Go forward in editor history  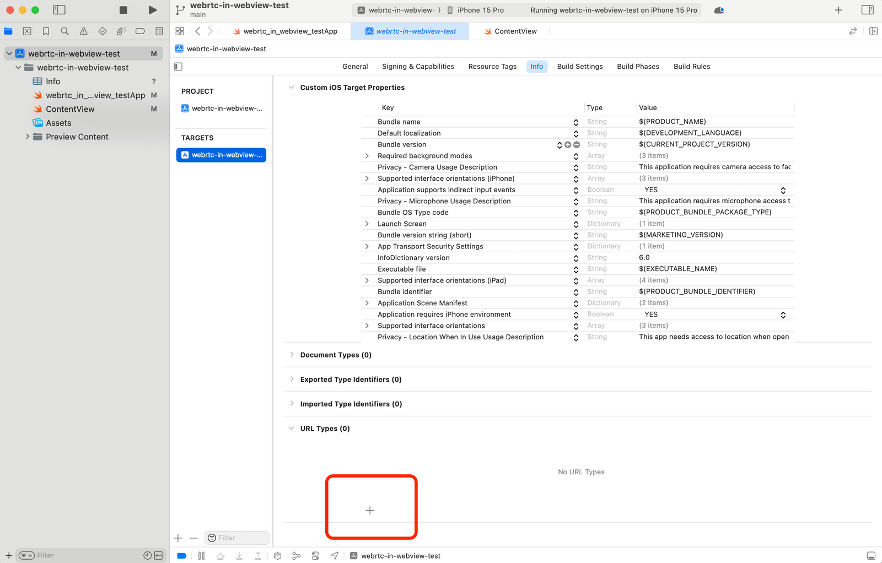click(x=210, y=31)
